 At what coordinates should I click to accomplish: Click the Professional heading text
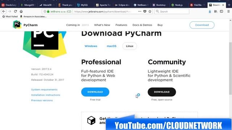(101, 62)
